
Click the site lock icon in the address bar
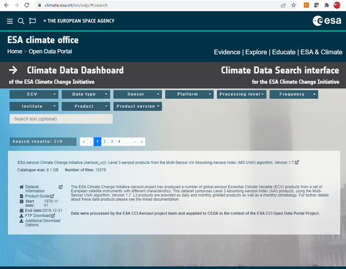click(39, 5)
